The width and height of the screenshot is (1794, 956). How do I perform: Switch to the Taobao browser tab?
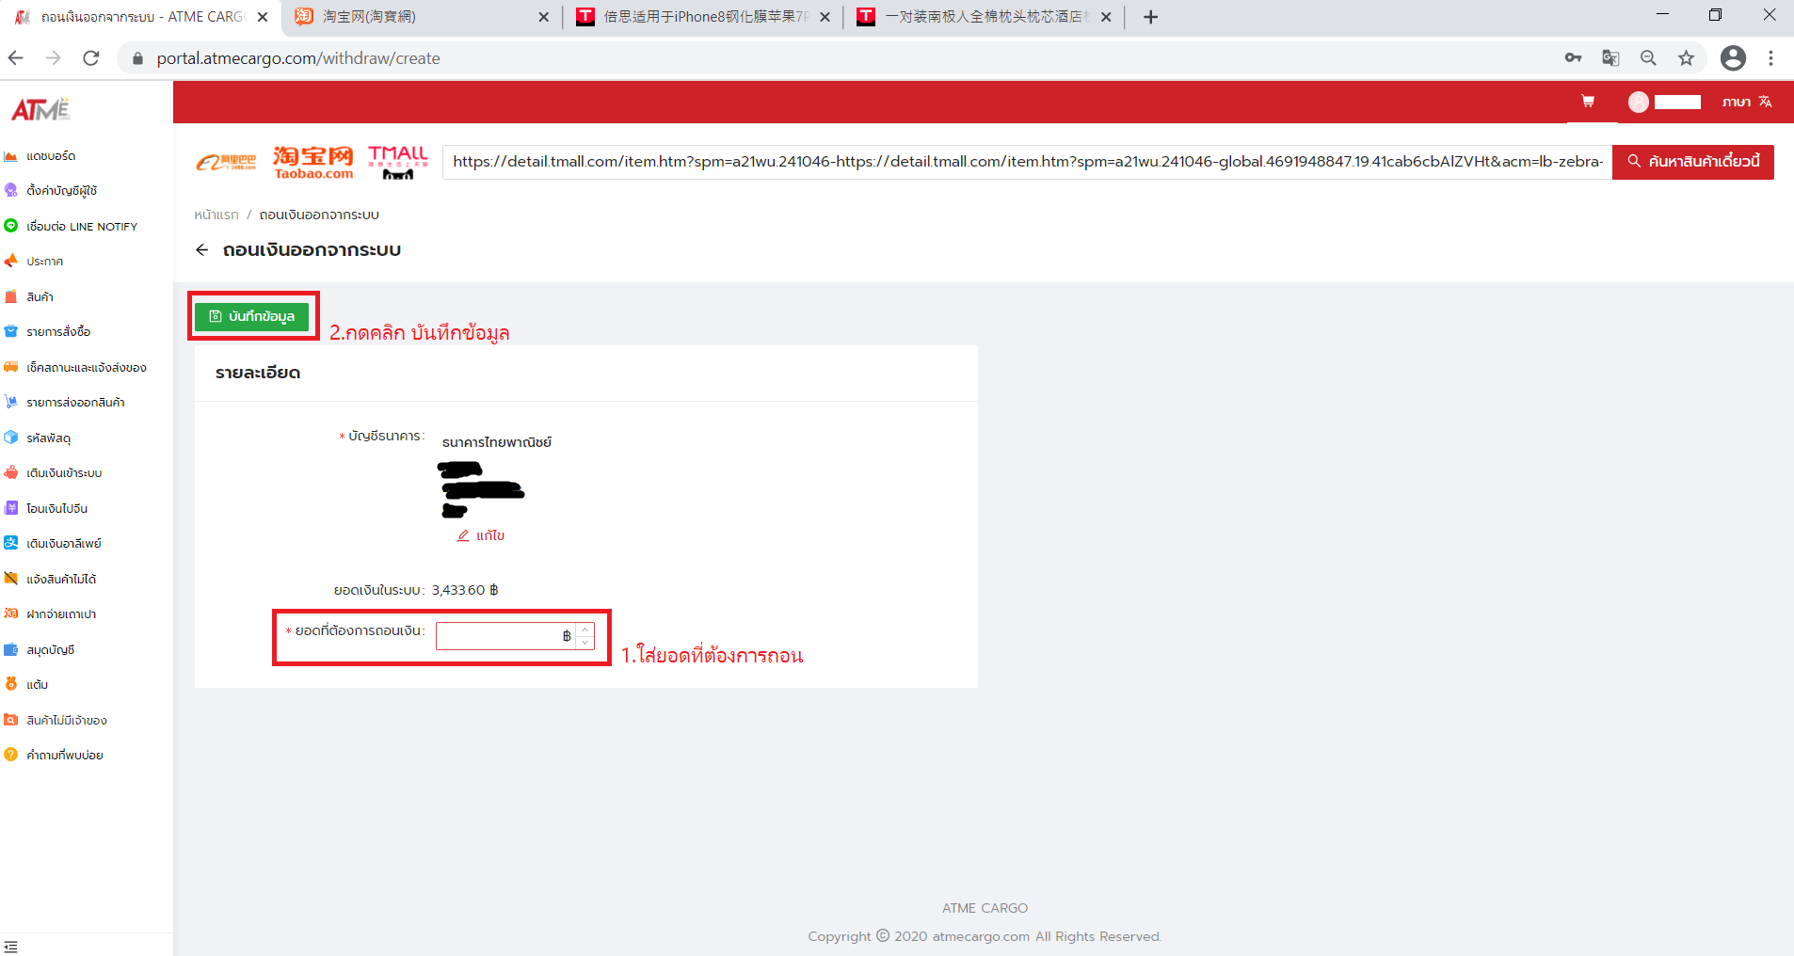coord(419,17)
